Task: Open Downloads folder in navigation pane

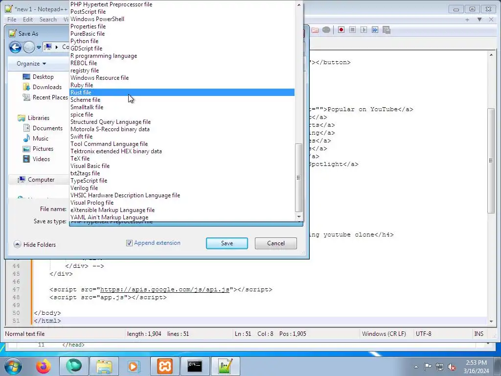Action: click(47, 87)
